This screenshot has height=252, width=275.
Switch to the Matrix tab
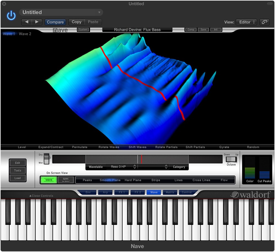170,192
